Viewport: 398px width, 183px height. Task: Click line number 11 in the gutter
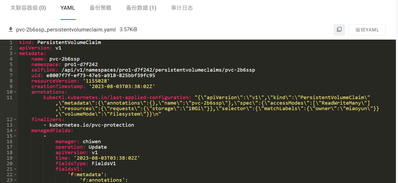(9, 98)
